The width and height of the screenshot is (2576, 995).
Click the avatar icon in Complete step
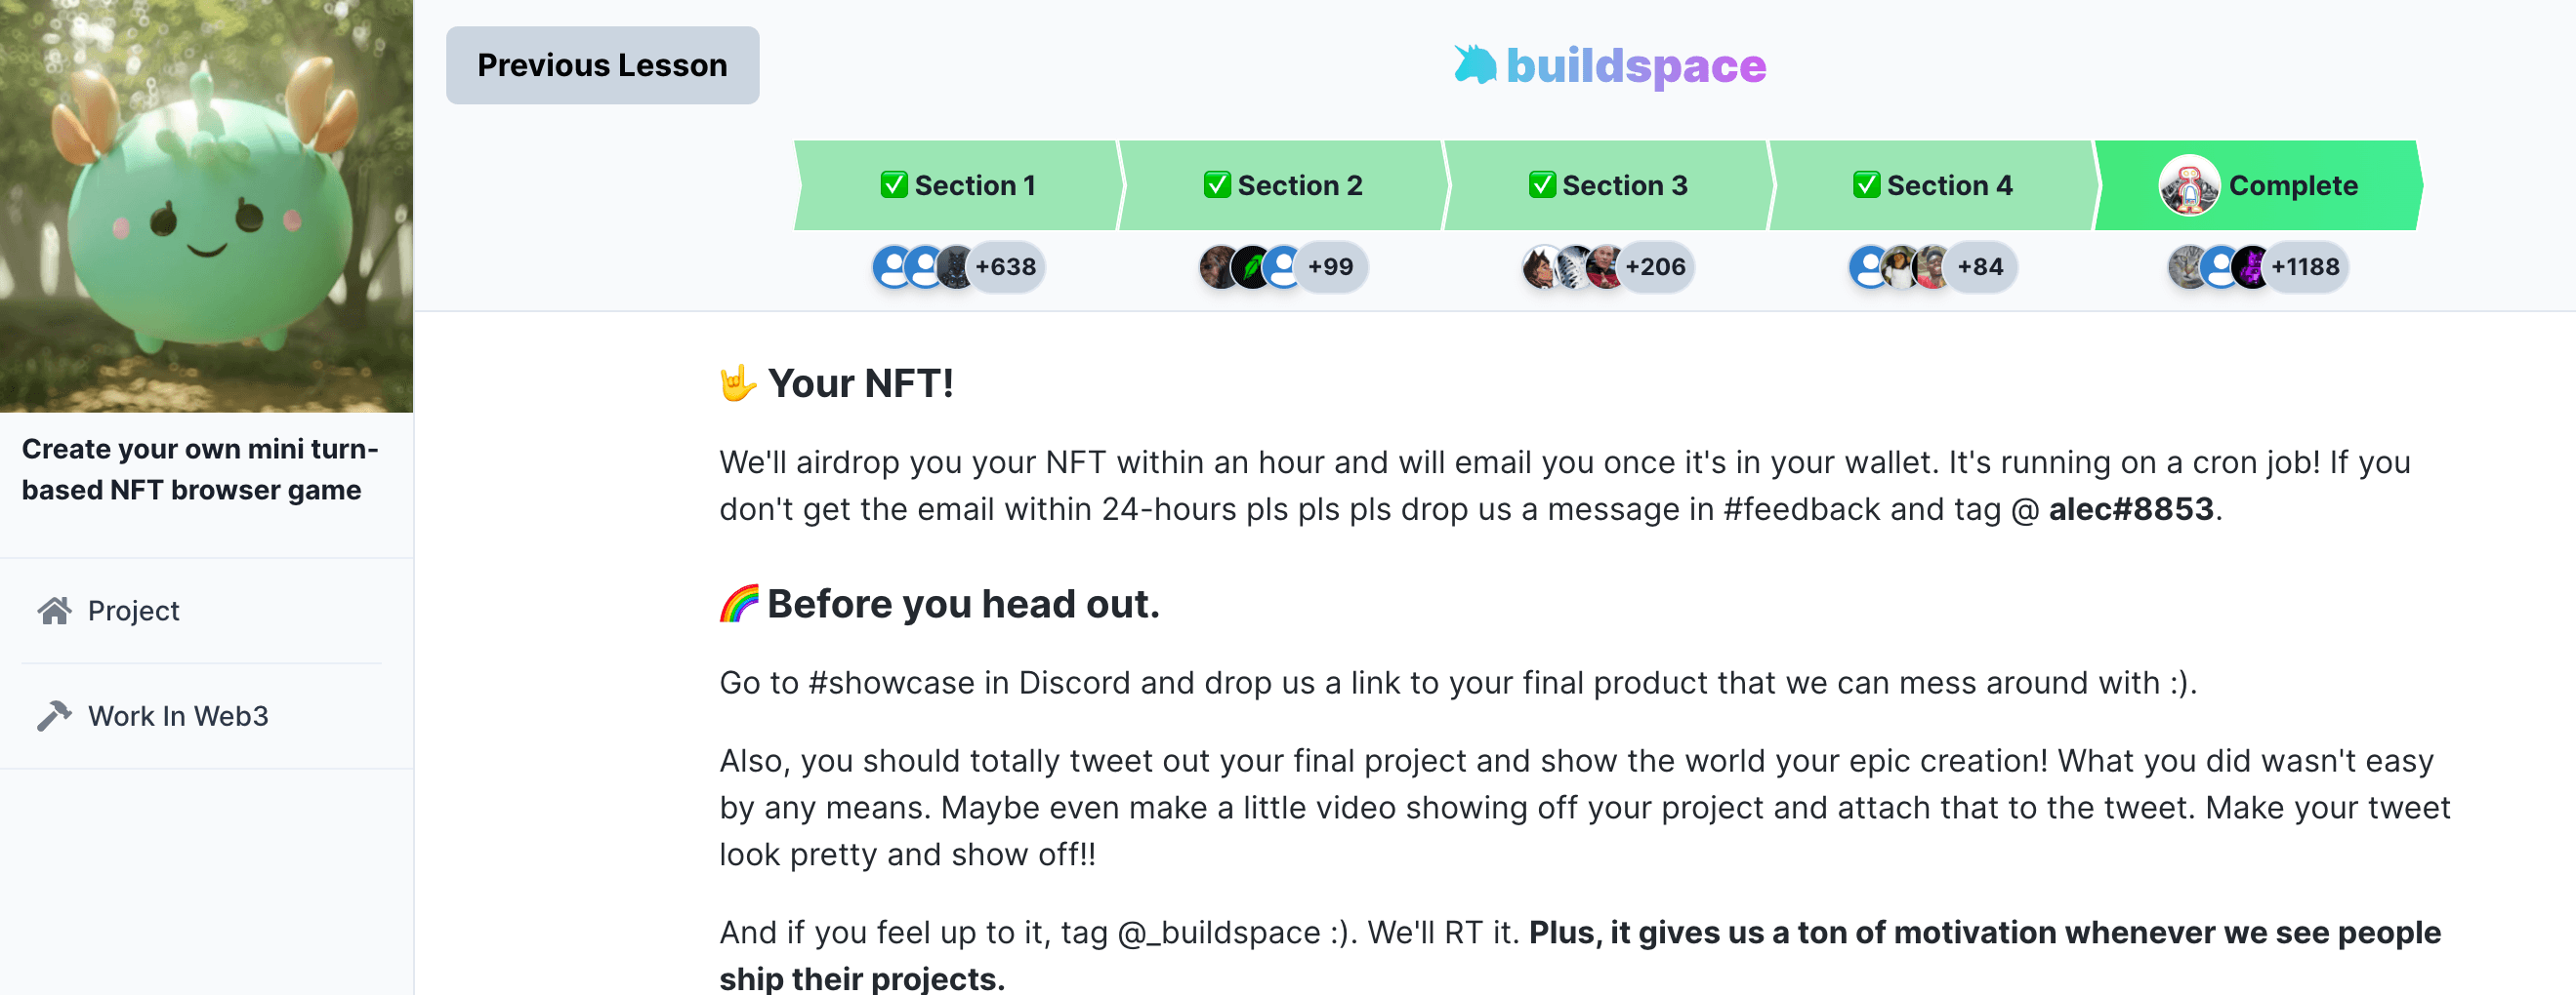point(2188,185)
